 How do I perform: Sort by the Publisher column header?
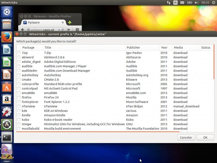(142, 47)
